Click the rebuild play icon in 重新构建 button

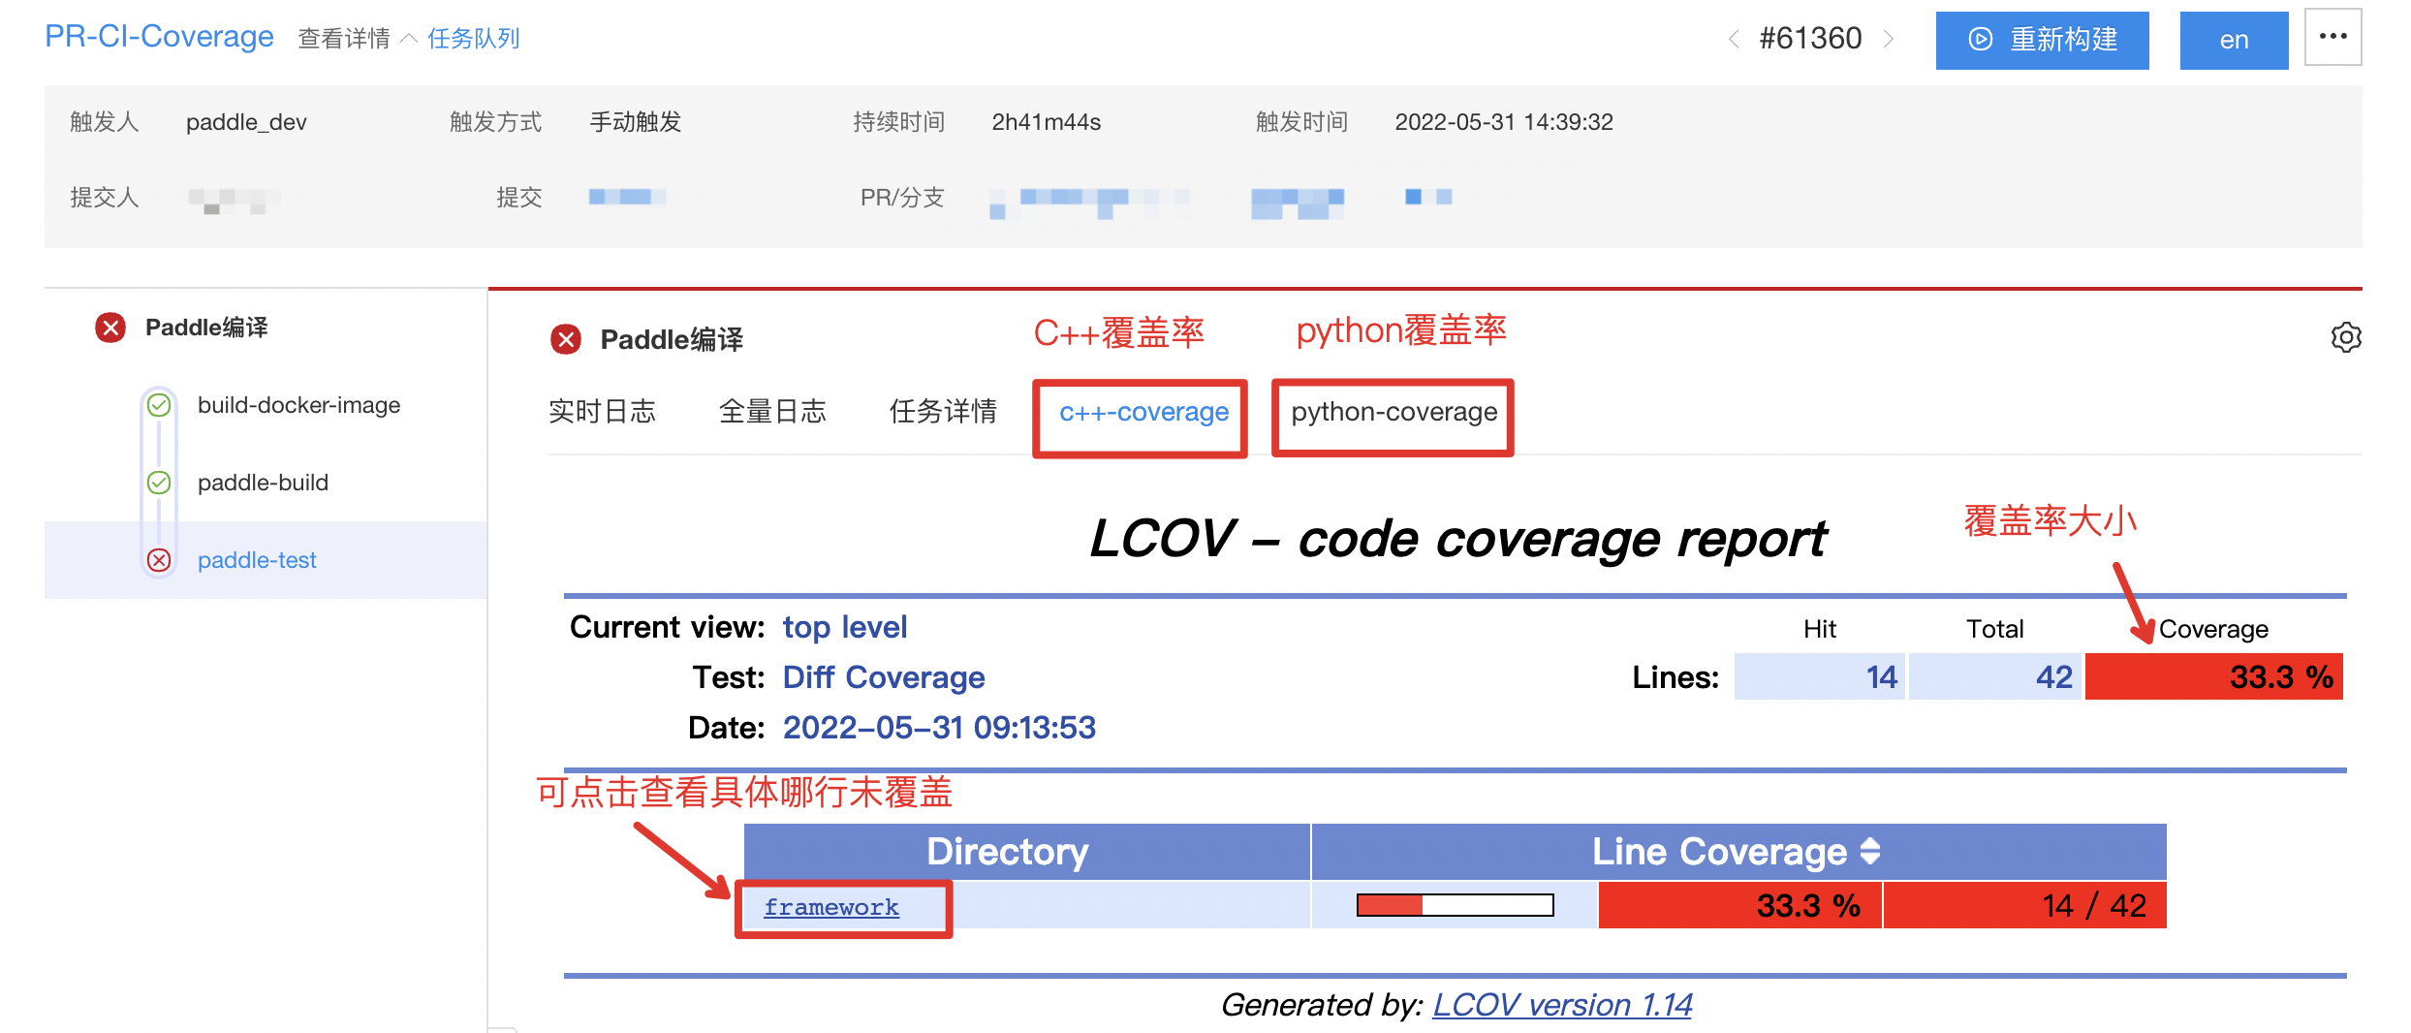pos(1982,40)
